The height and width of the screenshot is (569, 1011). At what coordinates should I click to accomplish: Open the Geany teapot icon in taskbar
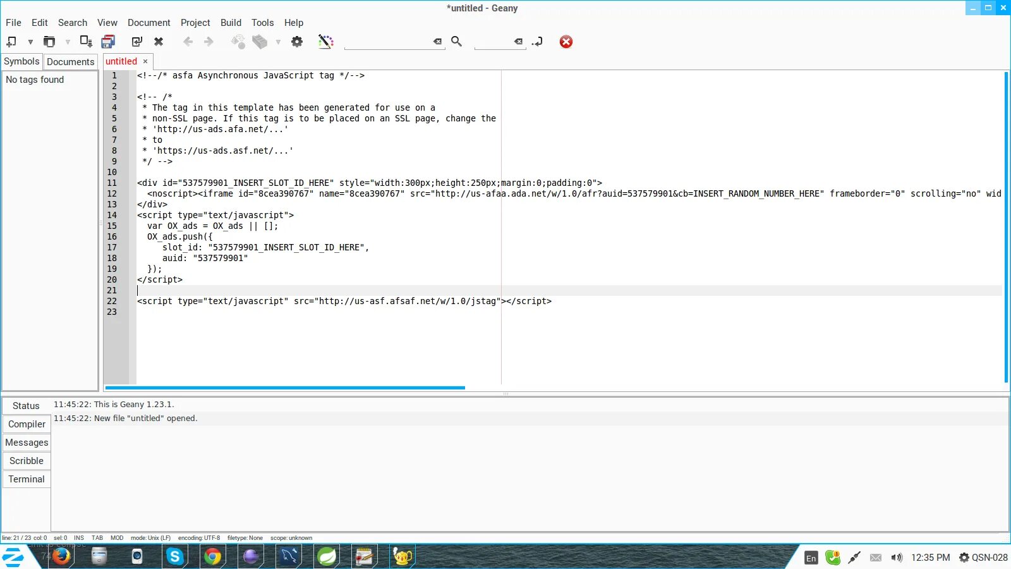click(x=403, y=556)
